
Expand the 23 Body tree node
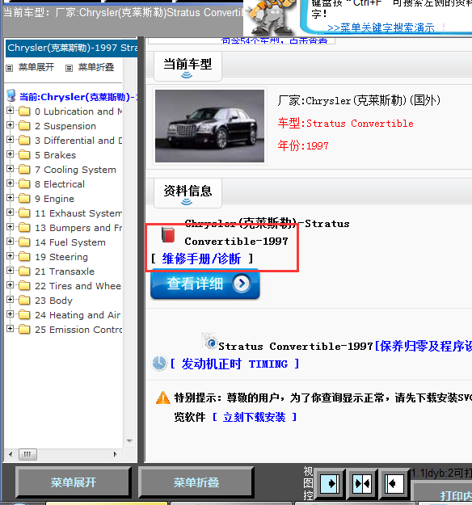click(x=10, y=299)
